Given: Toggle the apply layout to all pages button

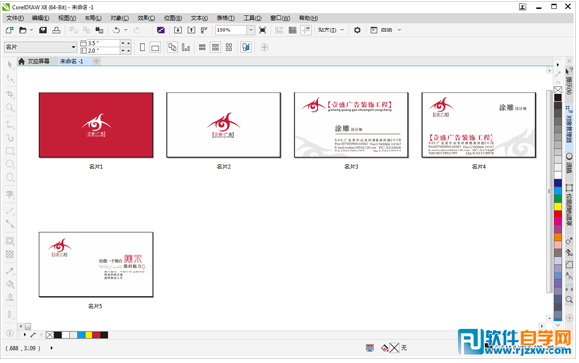Looking at the screenshot, I should (x=172, y=47).
